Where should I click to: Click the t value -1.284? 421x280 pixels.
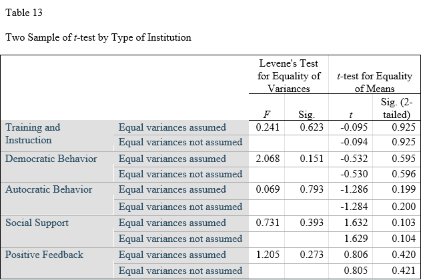(x=354, y=207)
